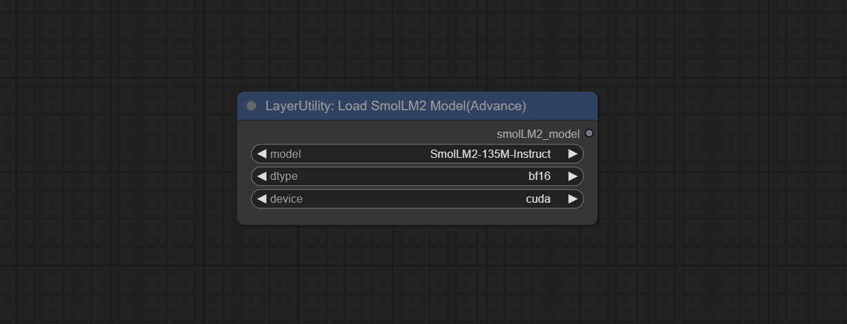Click empty node body below device row

tap(417, 216)
